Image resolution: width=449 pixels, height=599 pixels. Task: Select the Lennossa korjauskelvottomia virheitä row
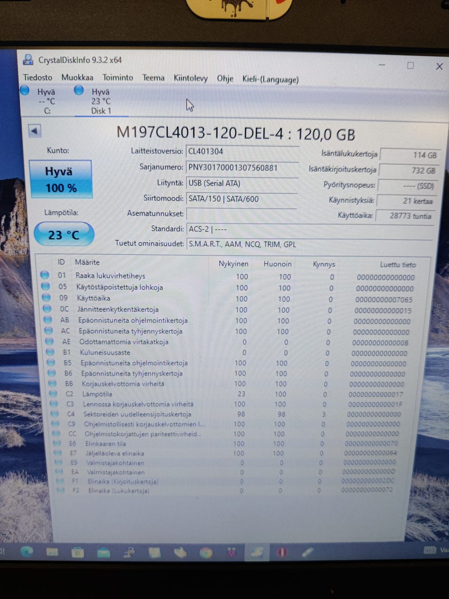227,404
